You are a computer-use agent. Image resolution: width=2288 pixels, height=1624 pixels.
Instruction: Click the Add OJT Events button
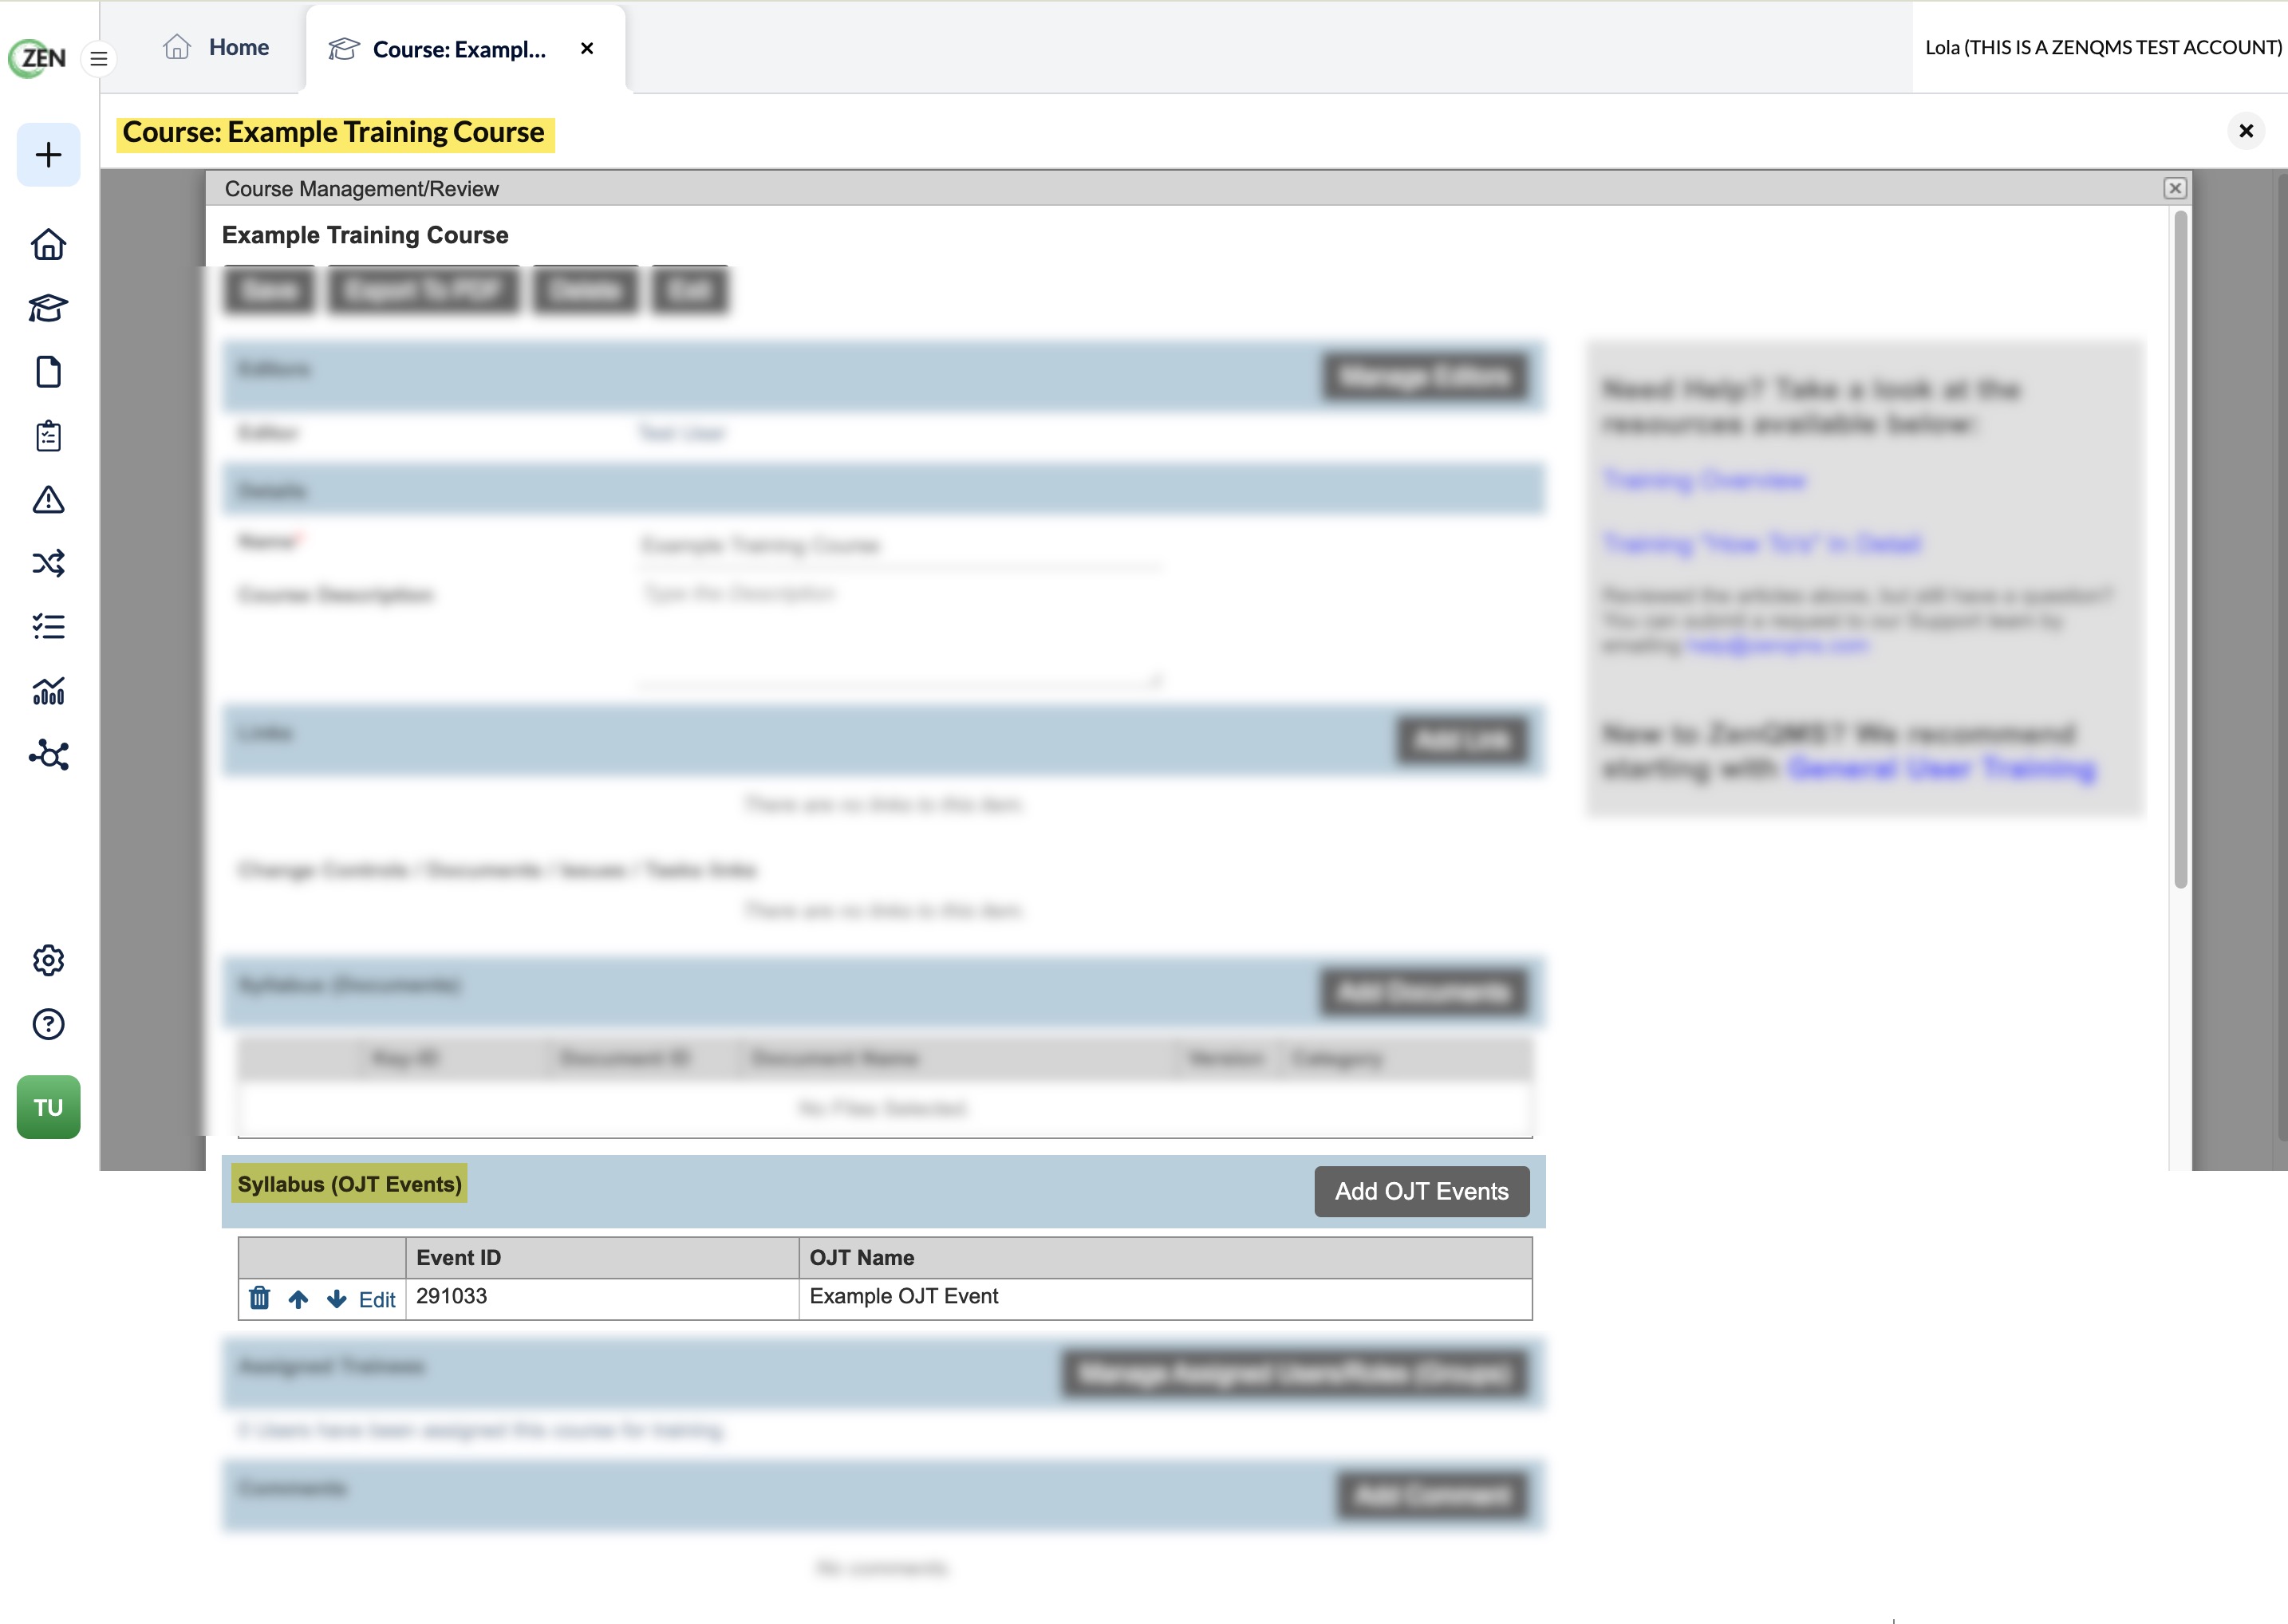(1421, 1191)
